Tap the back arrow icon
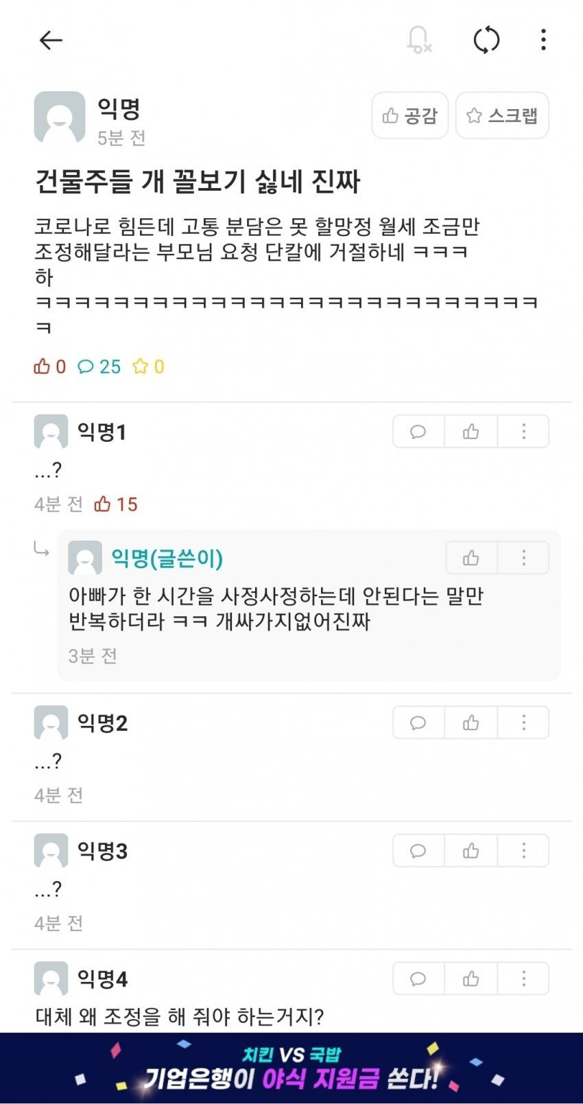 [x=51, y=40]
